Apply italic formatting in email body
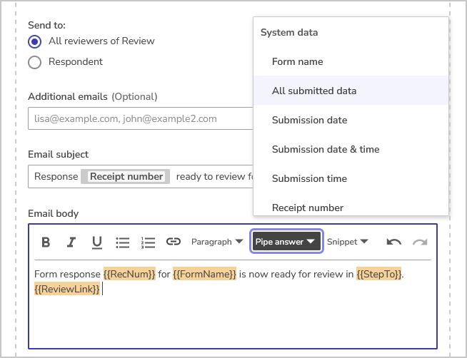 pos(71,242)
